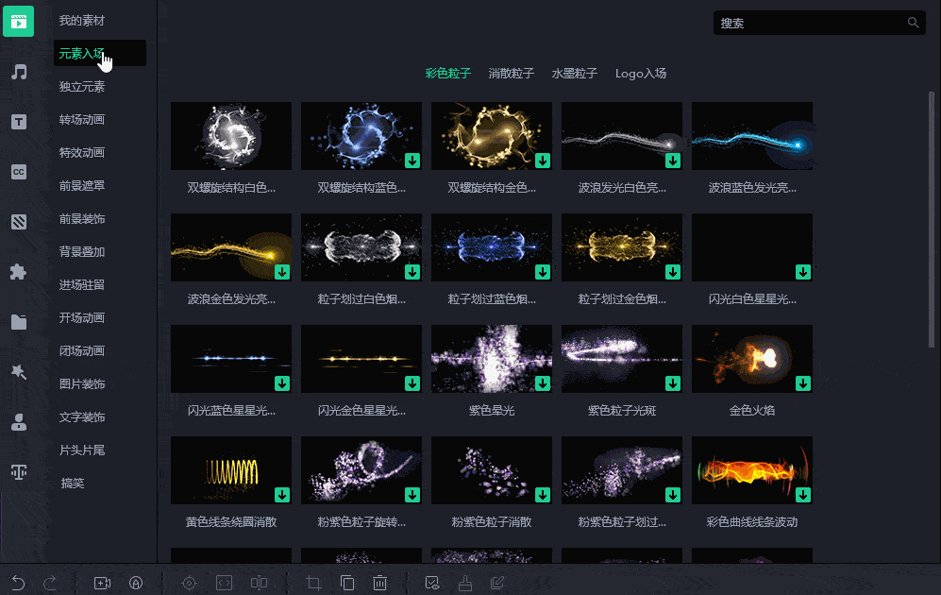Download the 波浪金色发光亮 effect
The width and height of the screenshot is (941, 595).
coord(282,272)
